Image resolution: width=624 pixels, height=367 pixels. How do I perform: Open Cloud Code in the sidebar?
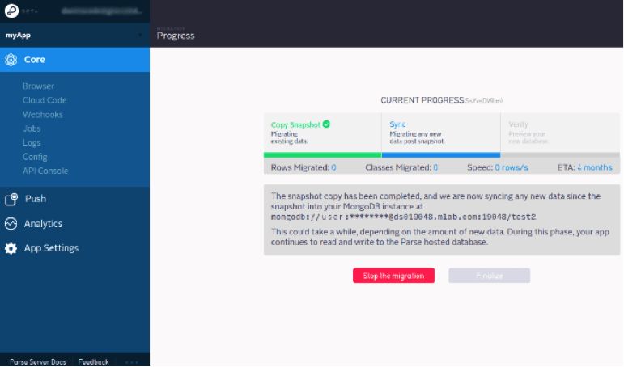(x=45, y=100)
